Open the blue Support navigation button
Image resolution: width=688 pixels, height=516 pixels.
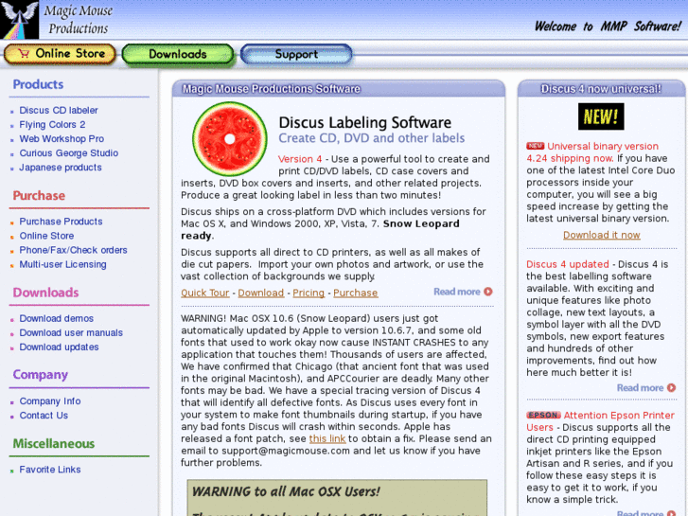296,55
